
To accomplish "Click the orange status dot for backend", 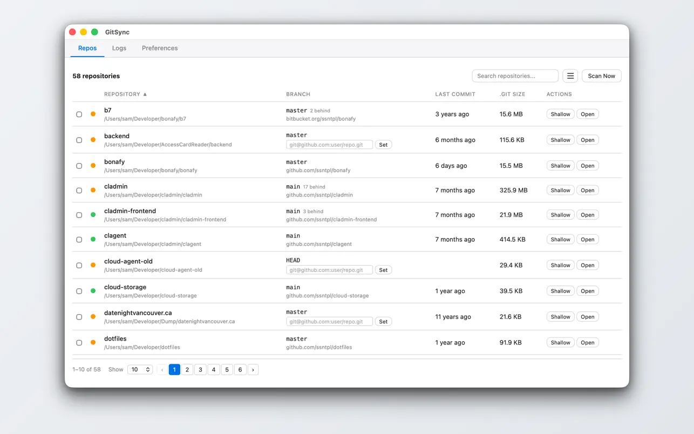I will [93, 140].
